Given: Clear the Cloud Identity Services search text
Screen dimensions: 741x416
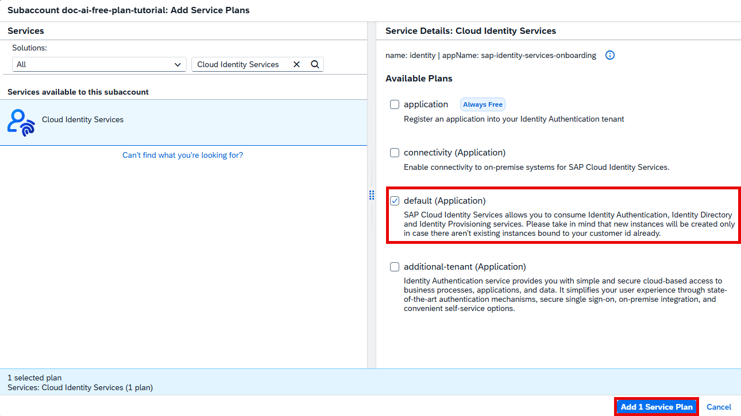Looking at the screenshot, I should [x=296, y=64].
